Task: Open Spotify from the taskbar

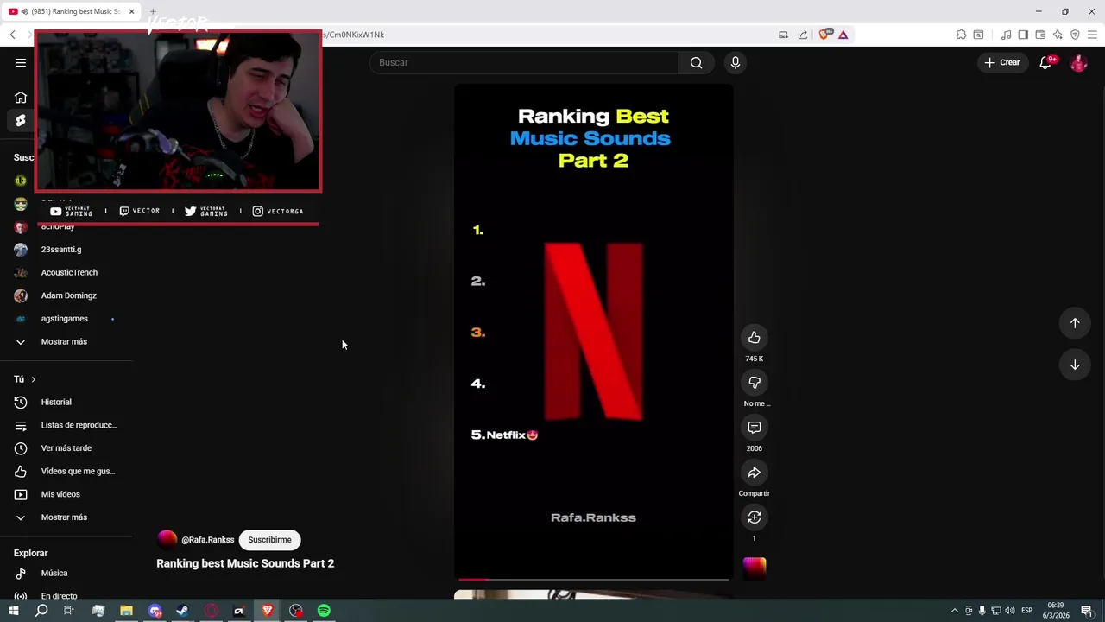Action: [324, 611]
